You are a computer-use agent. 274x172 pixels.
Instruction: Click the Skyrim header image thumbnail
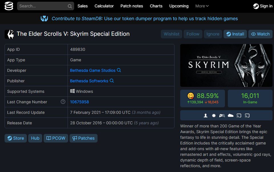(227, 65)
